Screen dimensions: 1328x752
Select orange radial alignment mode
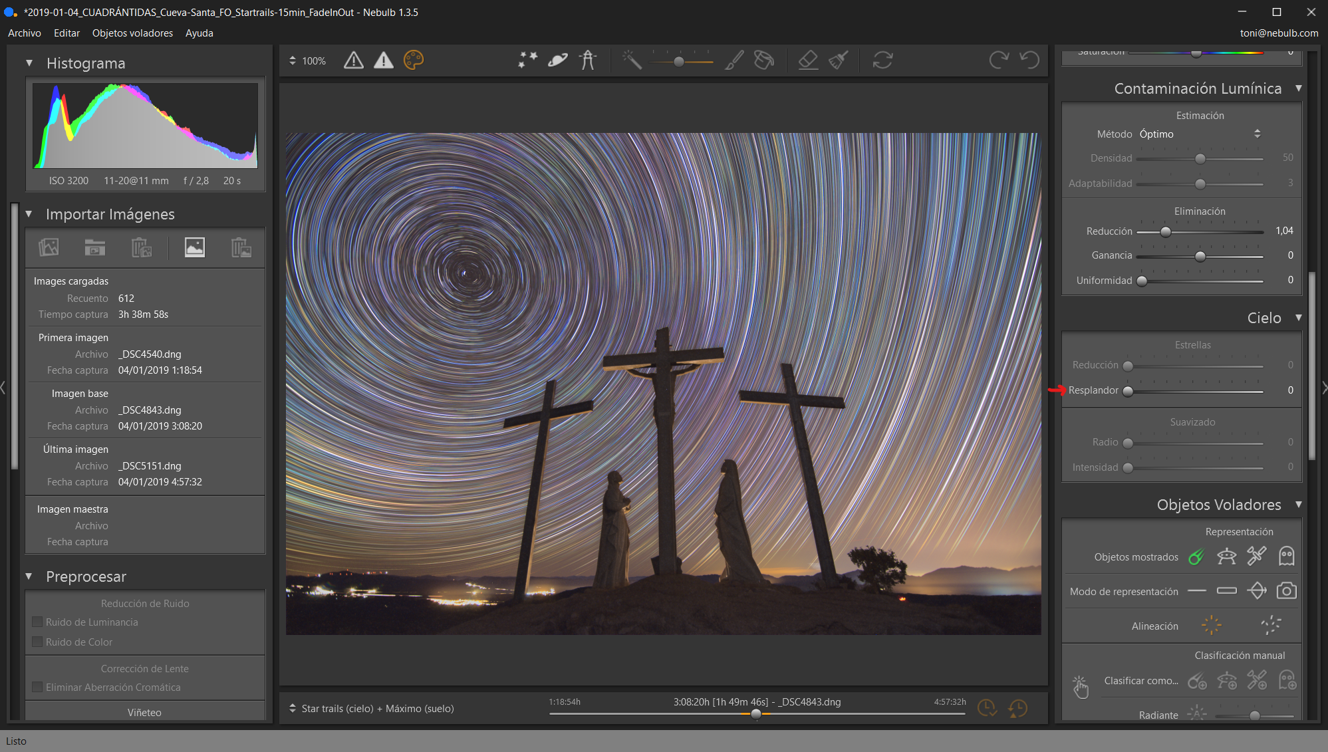[1212, 625]
